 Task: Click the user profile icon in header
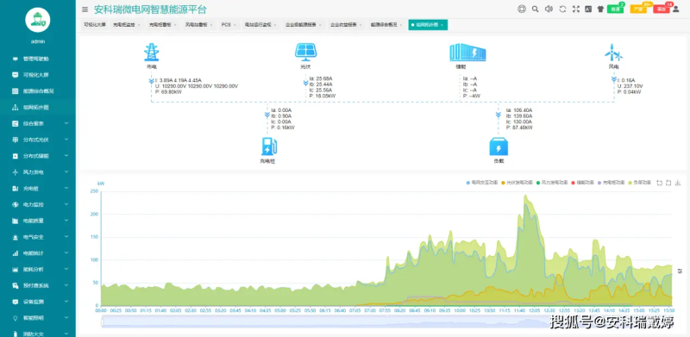(x=676, y=9)
